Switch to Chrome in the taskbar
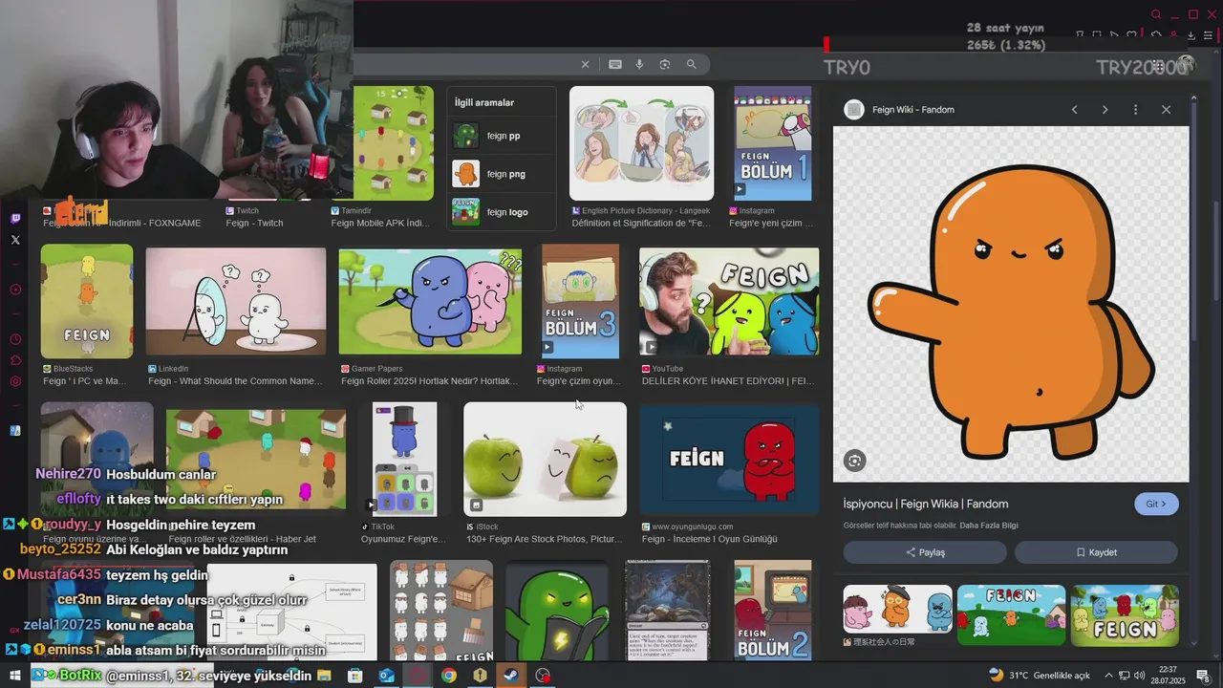1223x688 pixels. (x=448, y=676)
